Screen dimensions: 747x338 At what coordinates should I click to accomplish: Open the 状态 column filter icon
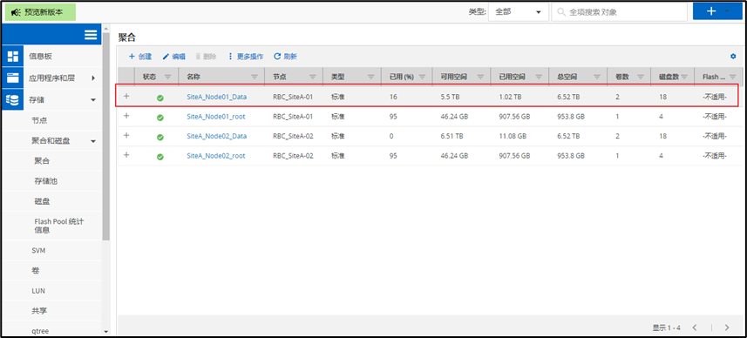167,77
